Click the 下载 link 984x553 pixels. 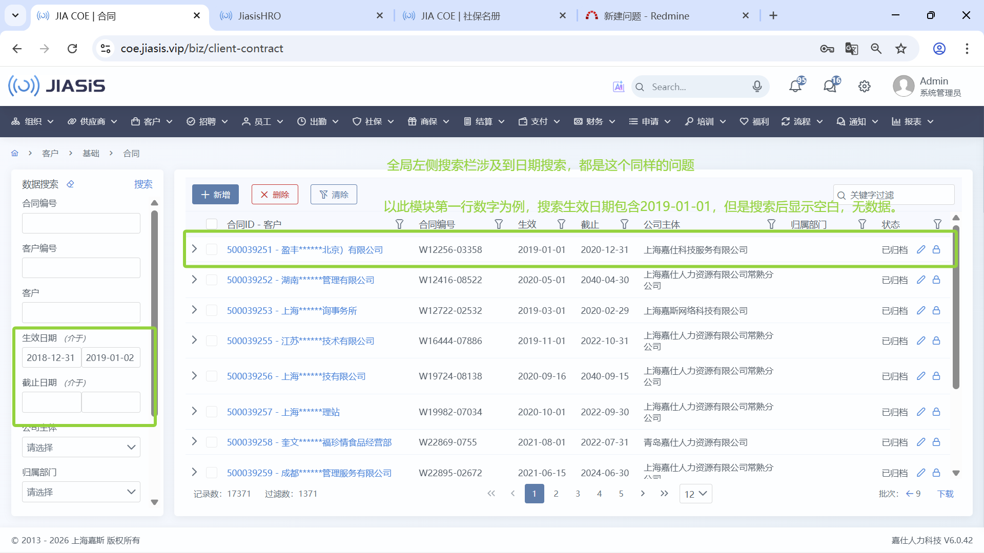(x=945, y=494)
